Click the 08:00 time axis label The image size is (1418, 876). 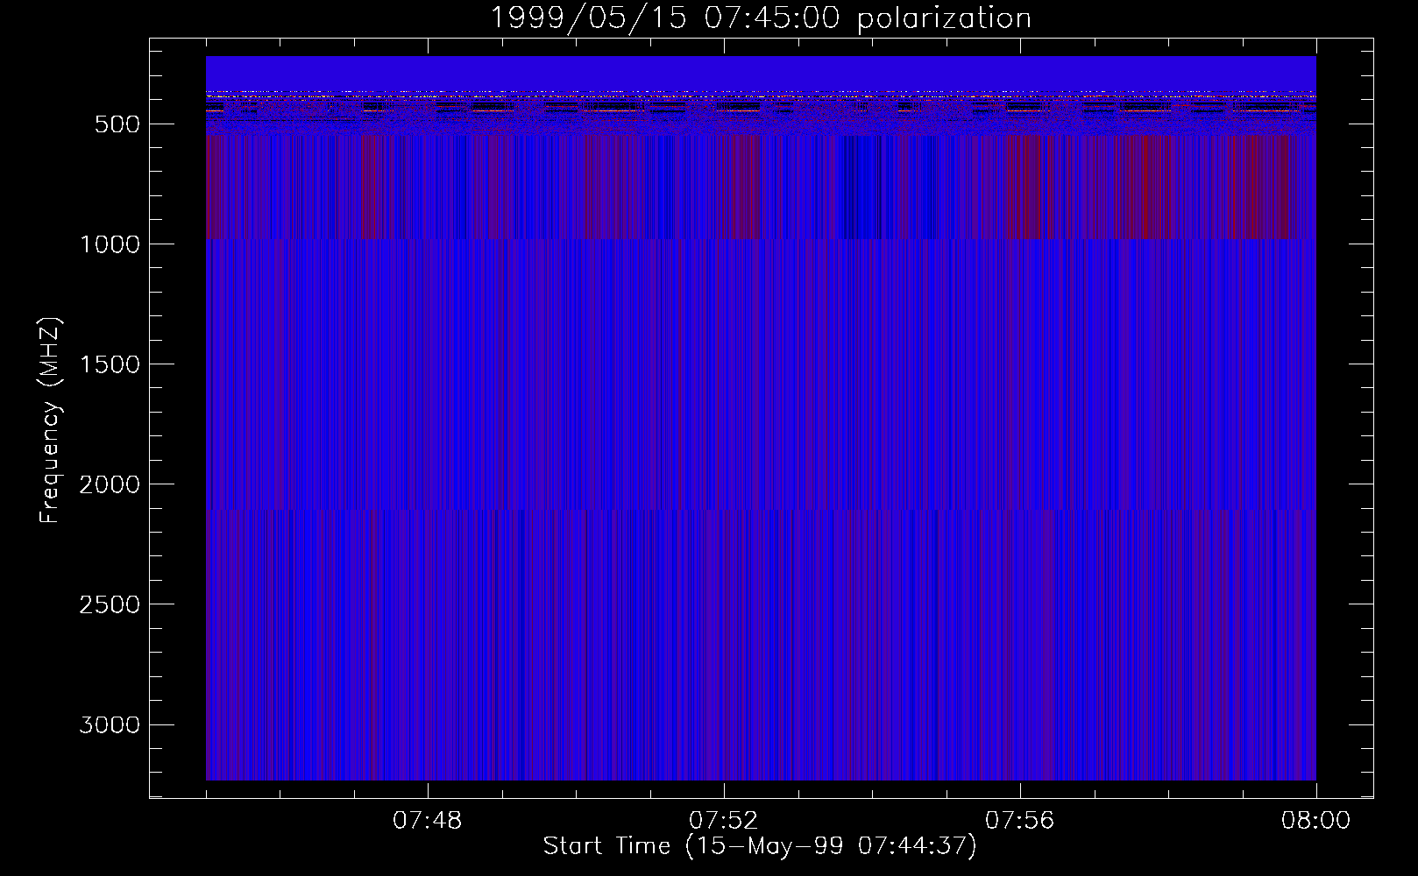pyautogui.click(x=1316, y=821)
